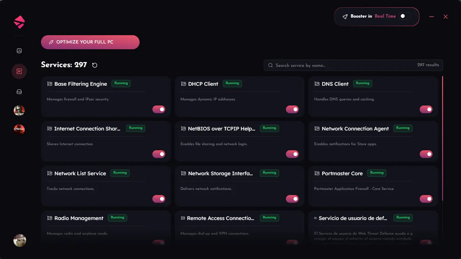Image resolution: width=461 pixels, height=259 pixels.
Task: Toggle Booster in Real Time switch
Action: click(404, 16)
